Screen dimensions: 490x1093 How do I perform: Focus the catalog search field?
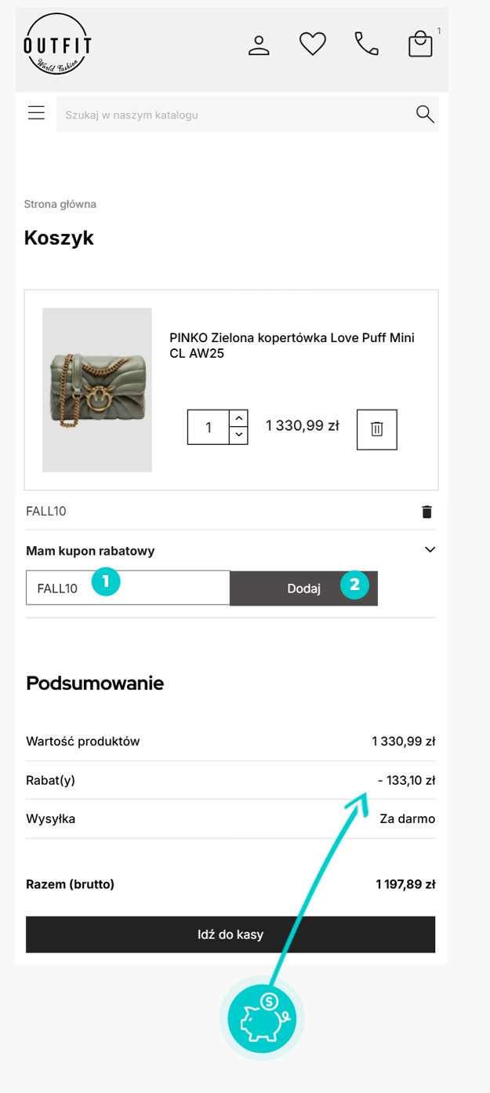click(x=235, y=115)
